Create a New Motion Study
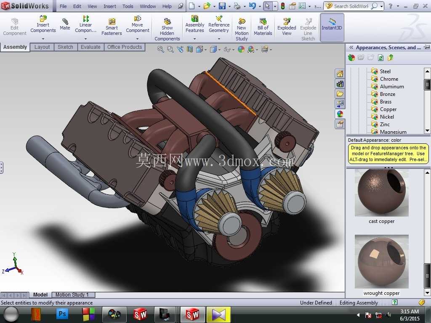The width and height of the screenshot is (431, 323). (x=242, y=29)
